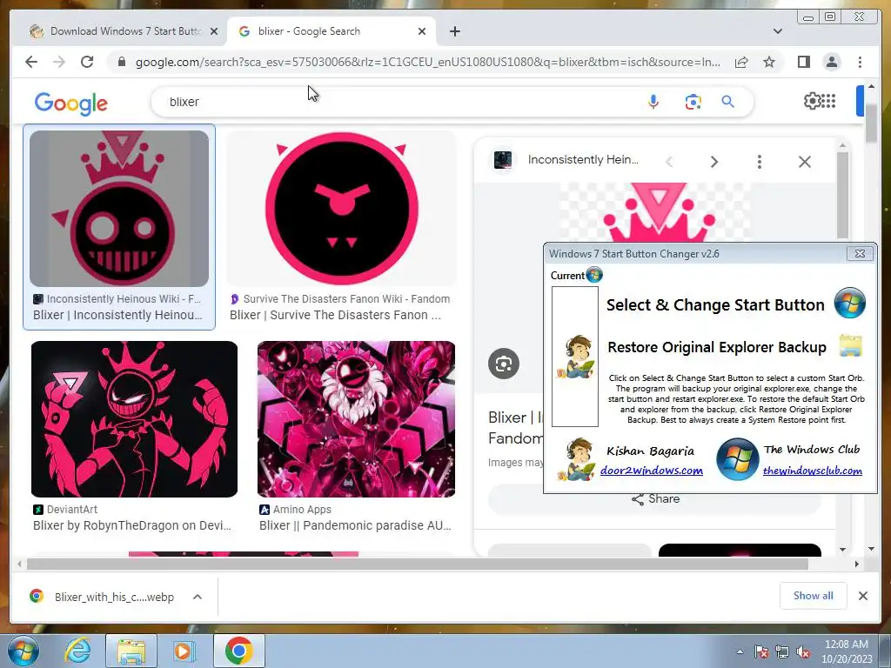Close the image preview panel

click(x=805, y=162)
